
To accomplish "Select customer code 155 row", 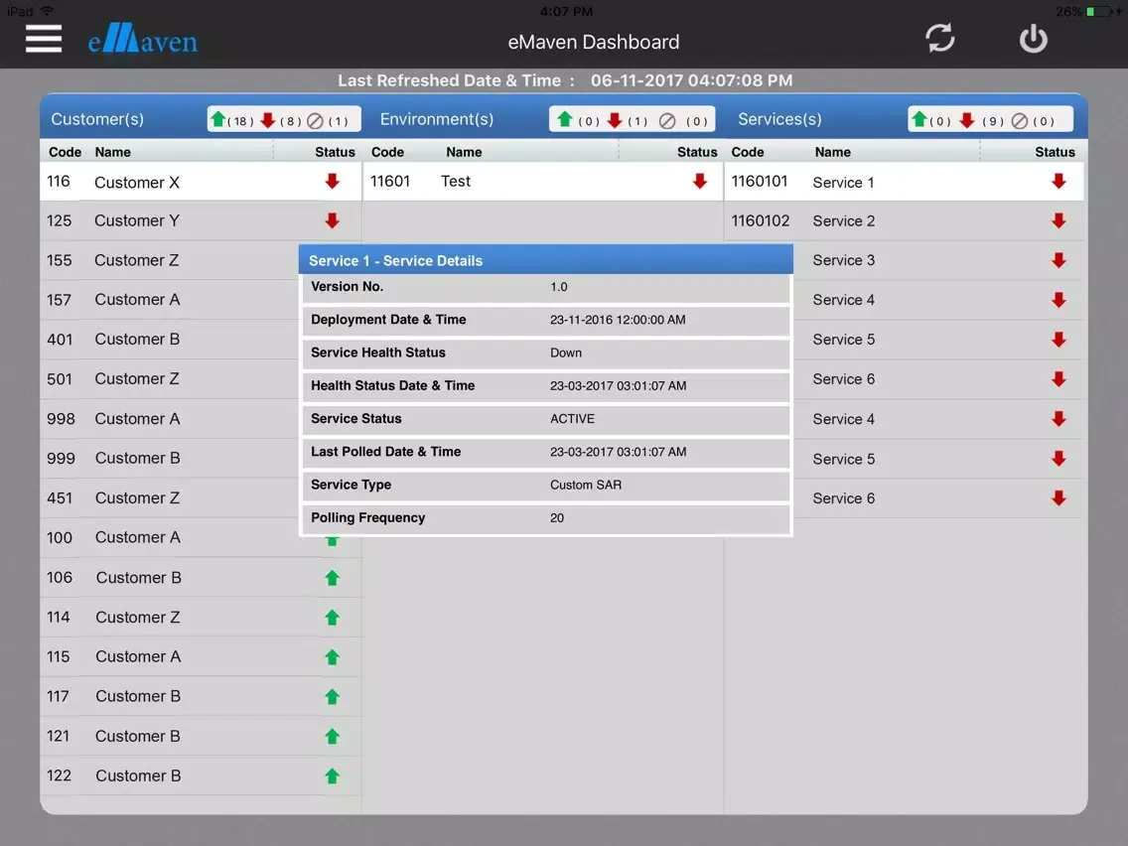I will (170, 260).
